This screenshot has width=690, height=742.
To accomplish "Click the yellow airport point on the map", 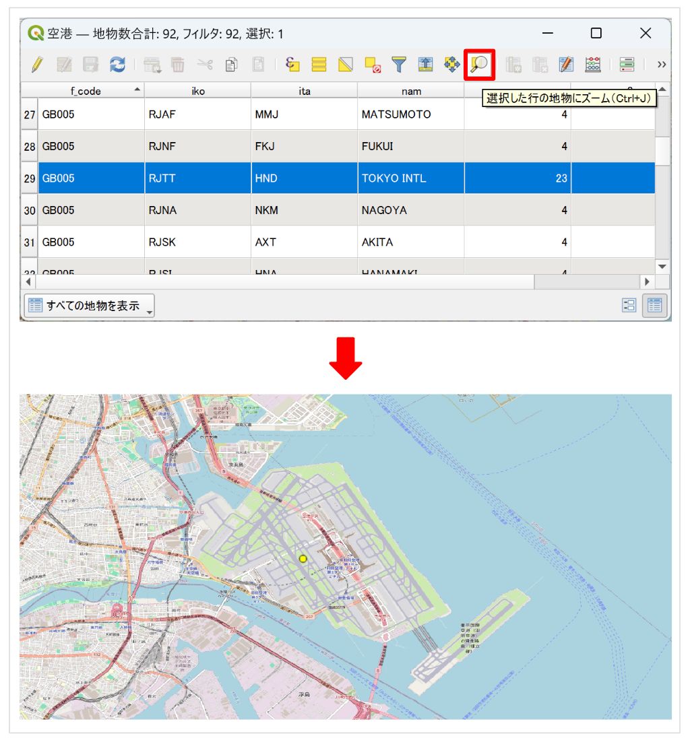I will point(303,559).
